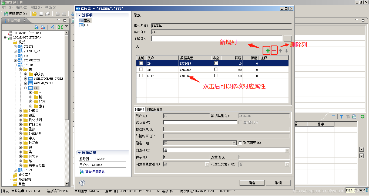Enable the 列不可见 checkbox

[240, 143]
